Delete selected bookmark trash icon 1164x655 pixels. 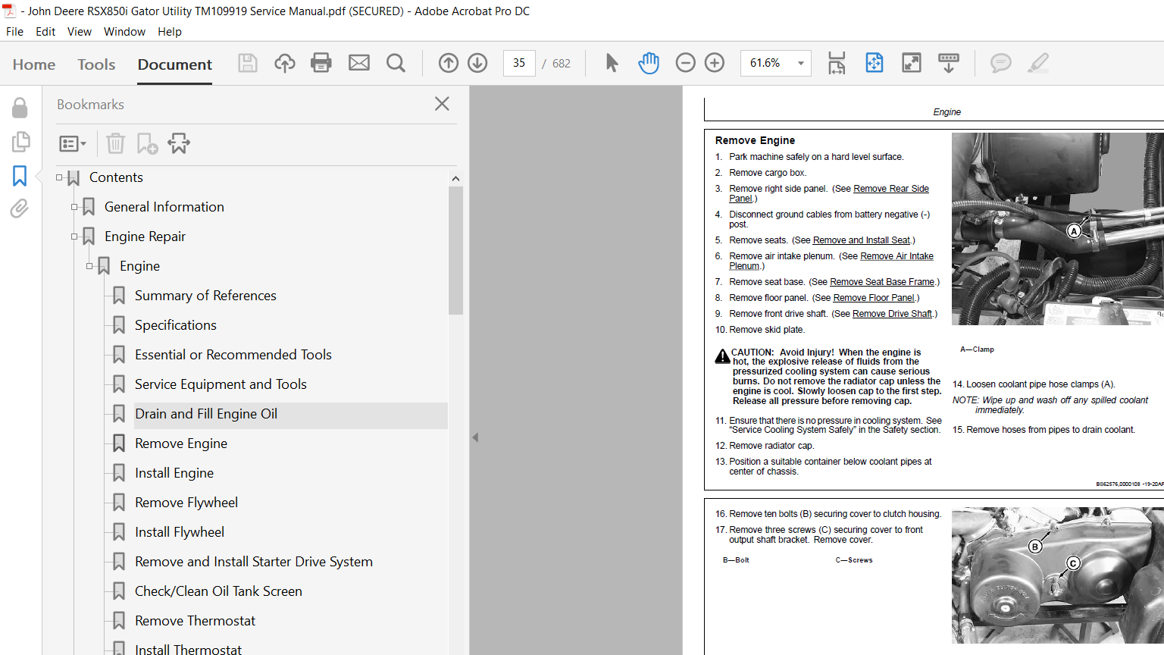[115, 143]
